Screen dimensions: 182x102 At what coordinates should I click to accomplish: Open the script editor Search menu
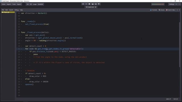coord(11,10)
